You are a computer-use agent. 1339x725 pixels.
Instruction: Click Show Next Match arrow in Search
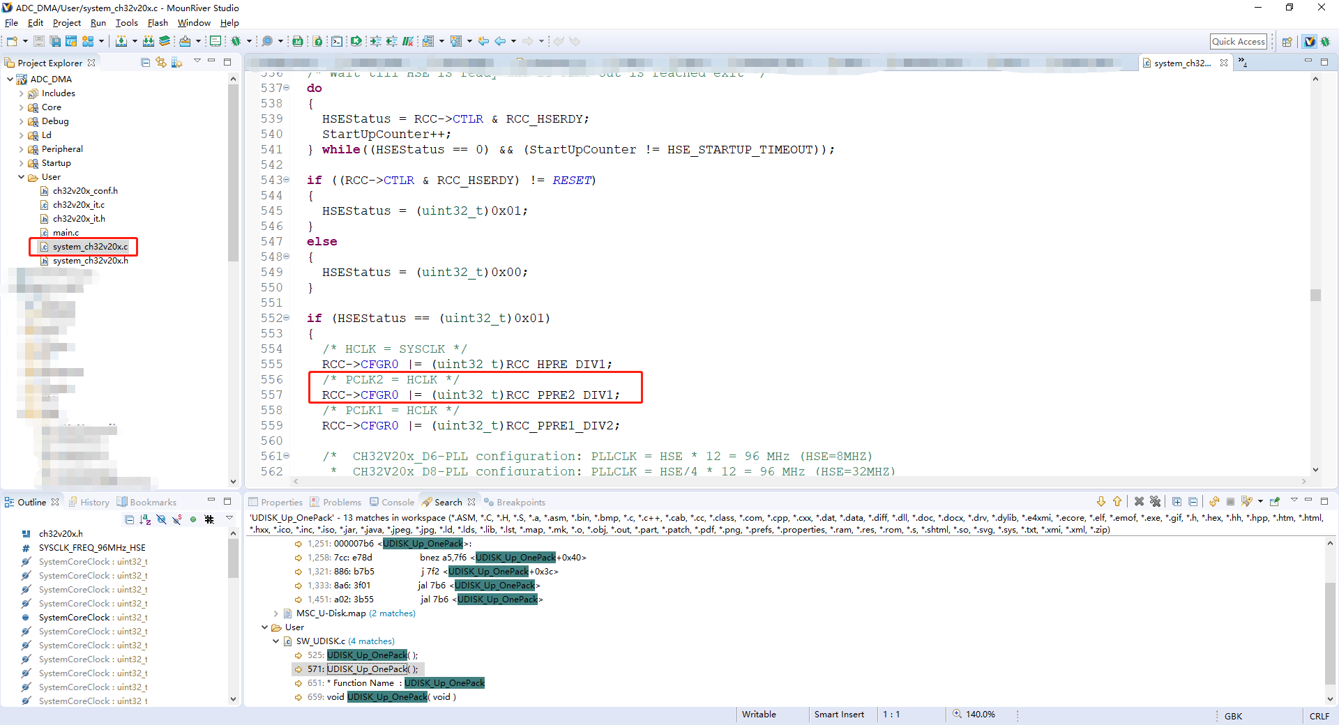point(1101,501)
